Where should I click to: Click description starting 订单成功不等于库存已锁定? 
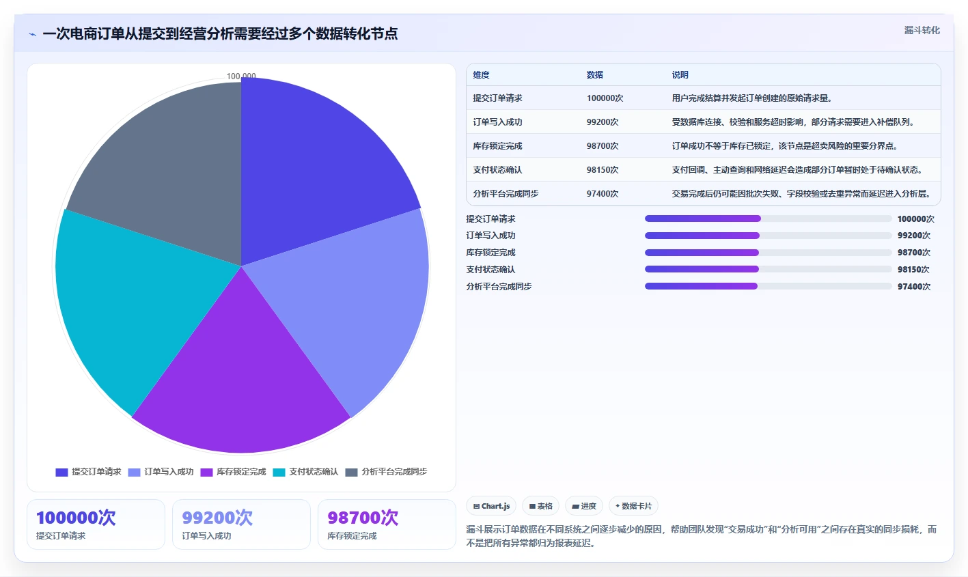point(785,146)
